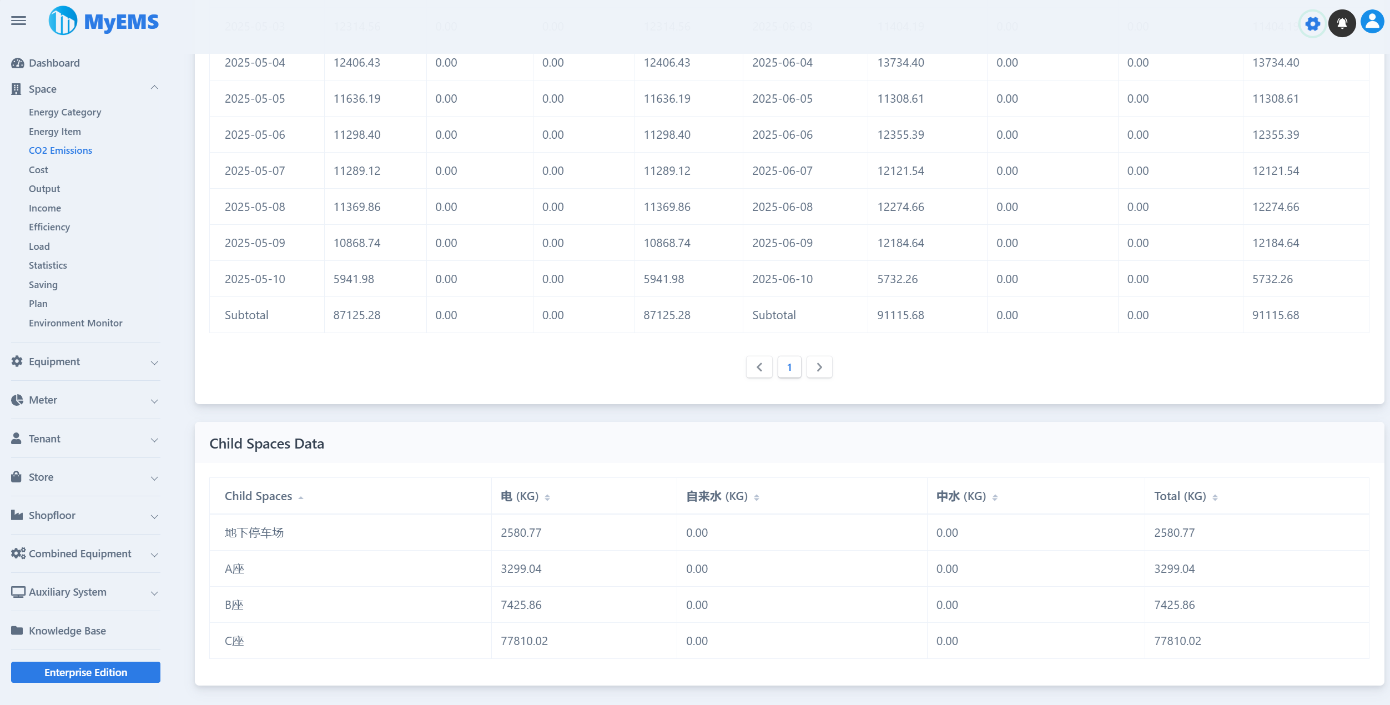
Task: Click the Enterprise Edition button
Action: click(85, 672)
